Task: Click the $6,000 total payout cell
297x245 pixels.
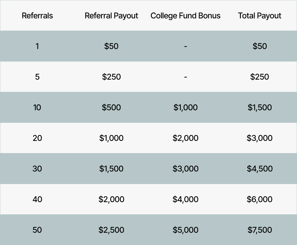Action: (259, 199)
